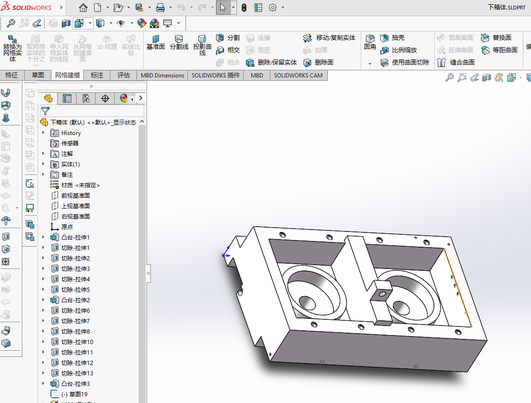
Task: Open file folder icon
Action: (118, 8)
